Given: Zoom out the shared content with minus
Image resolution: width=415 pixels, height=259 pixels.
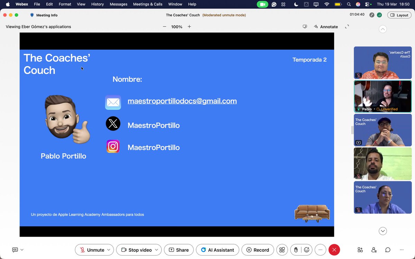Looking at the screenshot, I should tap(165, 27).
